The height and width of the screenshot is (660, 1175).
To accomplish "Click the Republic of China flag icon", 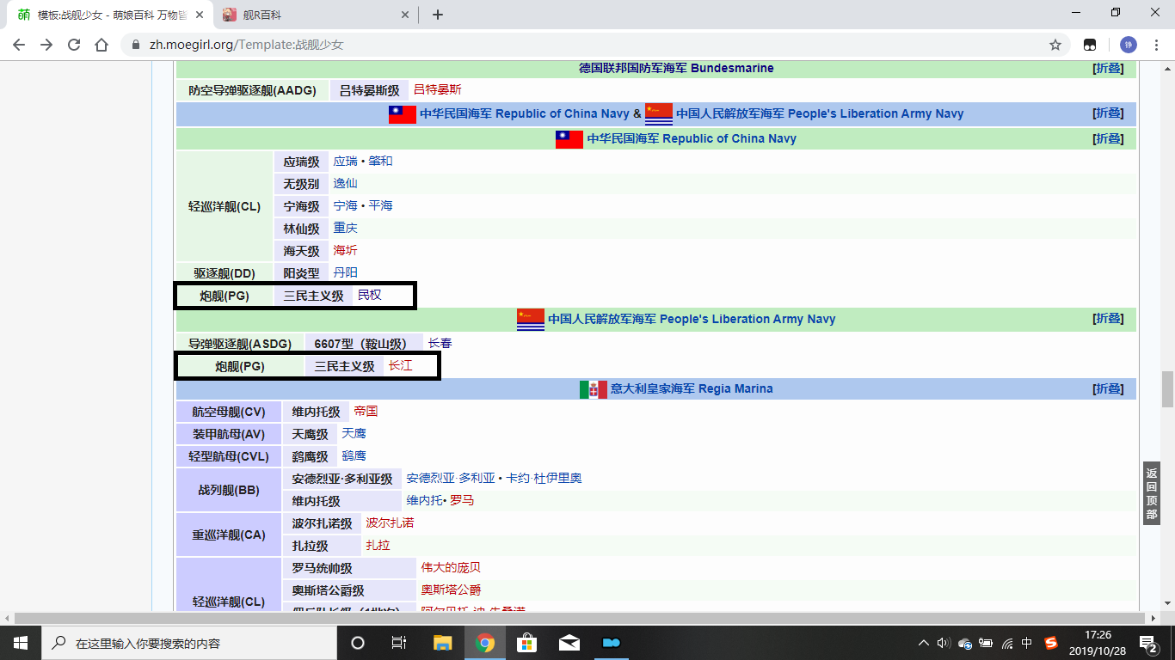I will (569, 139).
